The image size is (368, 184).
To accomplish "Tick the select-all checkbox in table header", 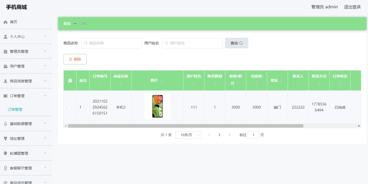I will click(x=70, y=81).
